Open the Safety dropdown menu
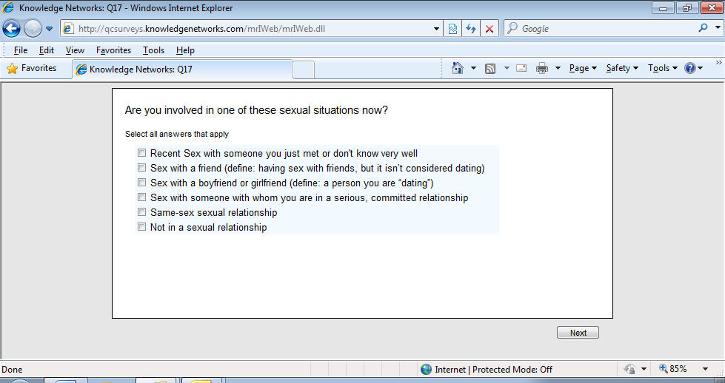This screenshot has height=383, width=725. (x=622, y=68)
